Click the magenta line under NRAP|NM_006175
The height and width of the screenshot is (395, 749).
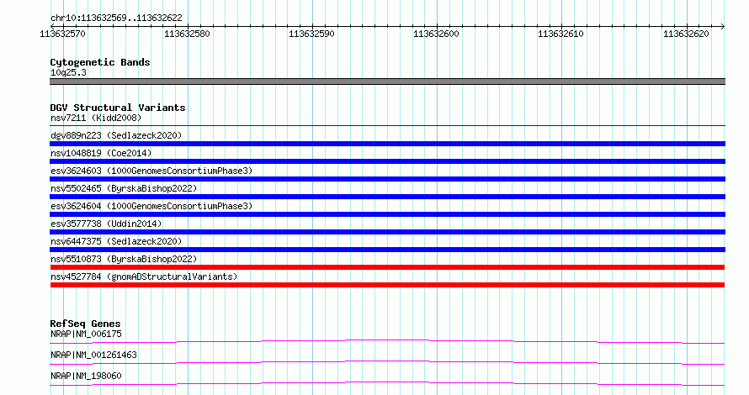387,341
